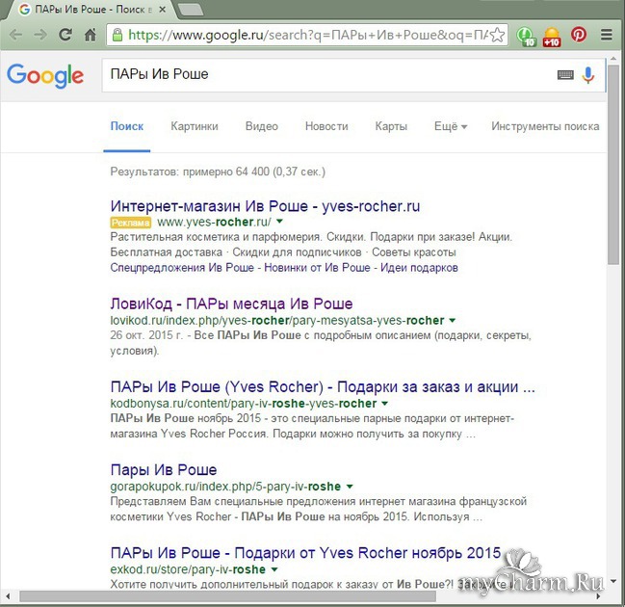Open "ЛовиКод - ПАРы месяца Ив Роше" result
625x607 pixels.
231,303
